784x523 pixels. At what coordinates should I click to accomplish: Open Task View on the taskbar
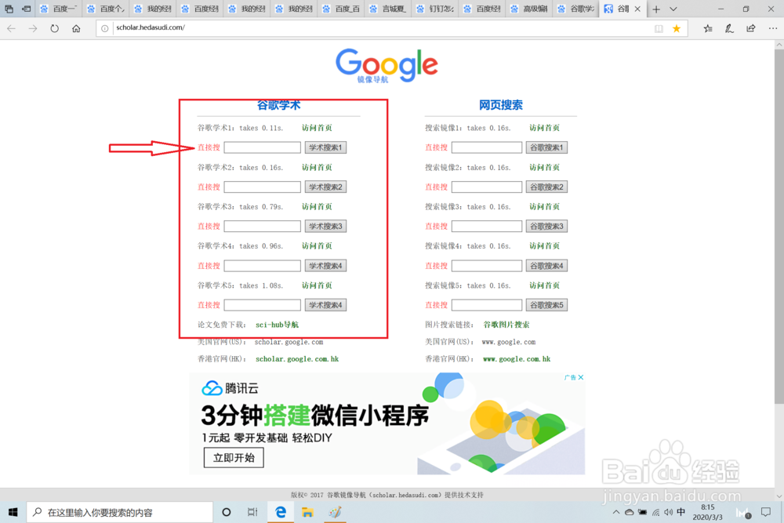[x=252, y=512]
